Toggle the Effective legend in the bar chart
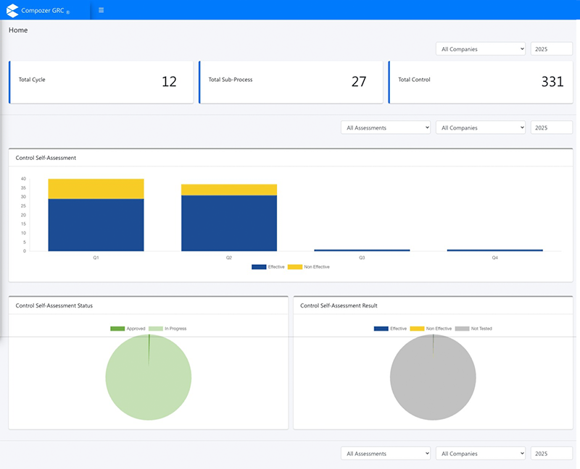580x469 pixels. coord(268,267)
